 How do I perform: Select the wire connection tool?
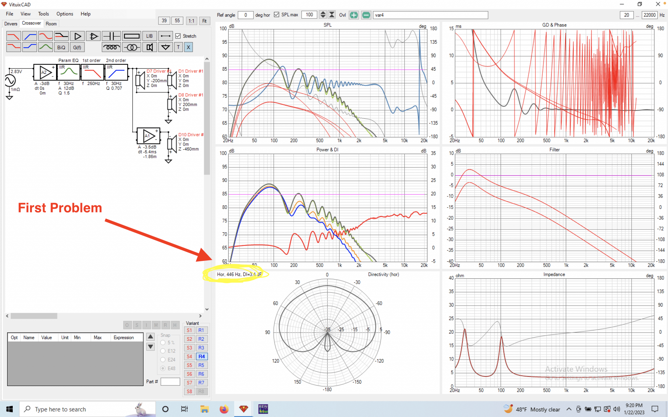(x=165, y=36)
